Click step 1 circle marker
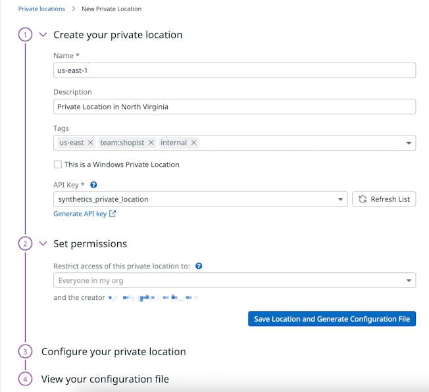 click(25, 35)
